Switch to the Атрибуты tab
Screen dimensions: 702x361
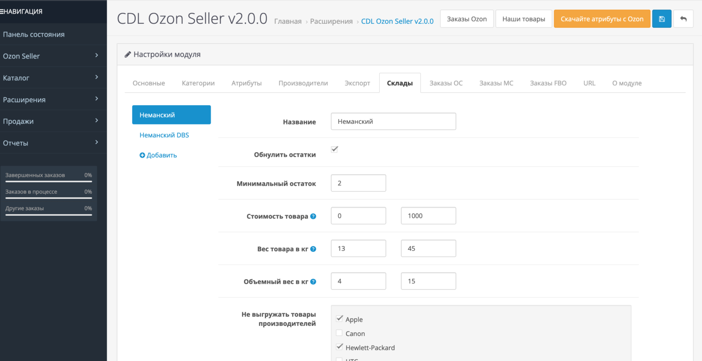[246, 83]
